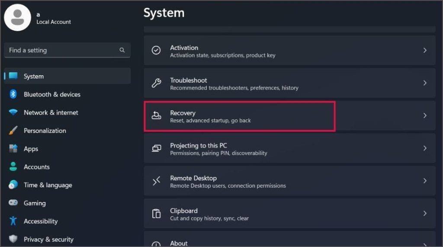The width and height of the screenshot is (443, 247).
Task: Open the Clipboard settings entry
Action: pos(289,213)
